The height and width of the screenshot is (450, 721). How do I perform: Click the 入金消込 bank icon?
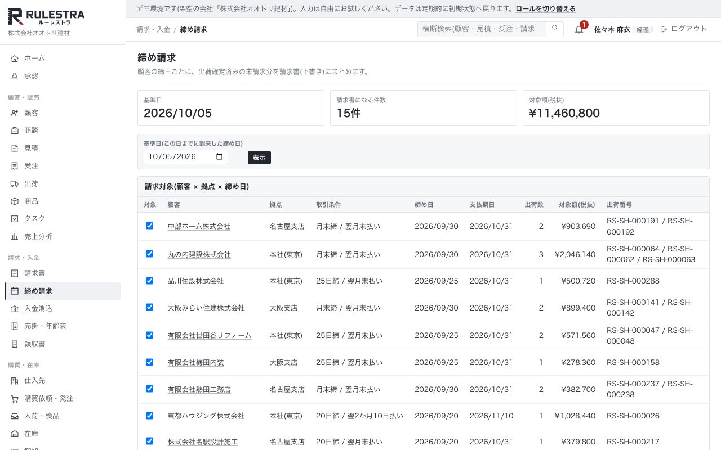click(x=15, y=308)
